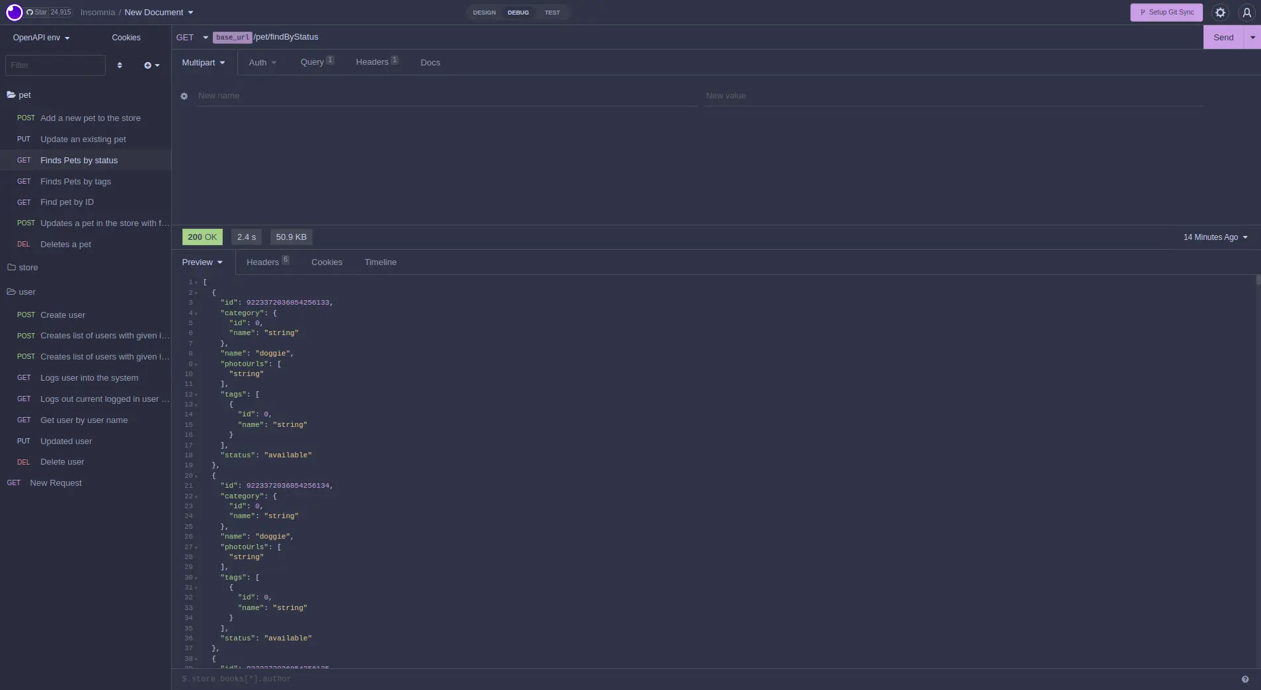Screen dimensions: 1261x690
Task: Click the Setup Git Sync button
Action: click(1166, 13)
